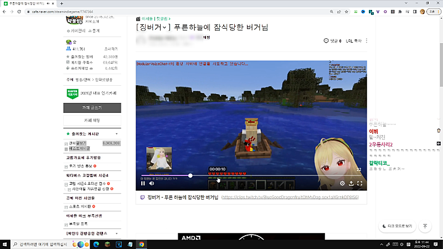
Task: Collapse the 즐겨찾는 게시판 section arrow
Action: (x=117, y=134)
